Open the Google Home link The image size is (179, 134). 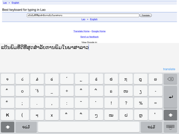98,31
